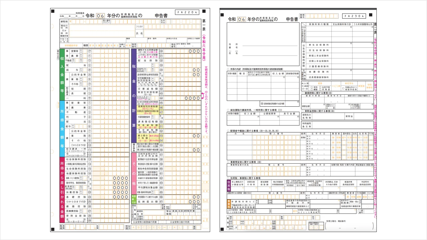Image resolution: width=427 pixels, height=240 pixels.
Task: Tick the 未帰還 checkbox
Action: pos(321,90)
